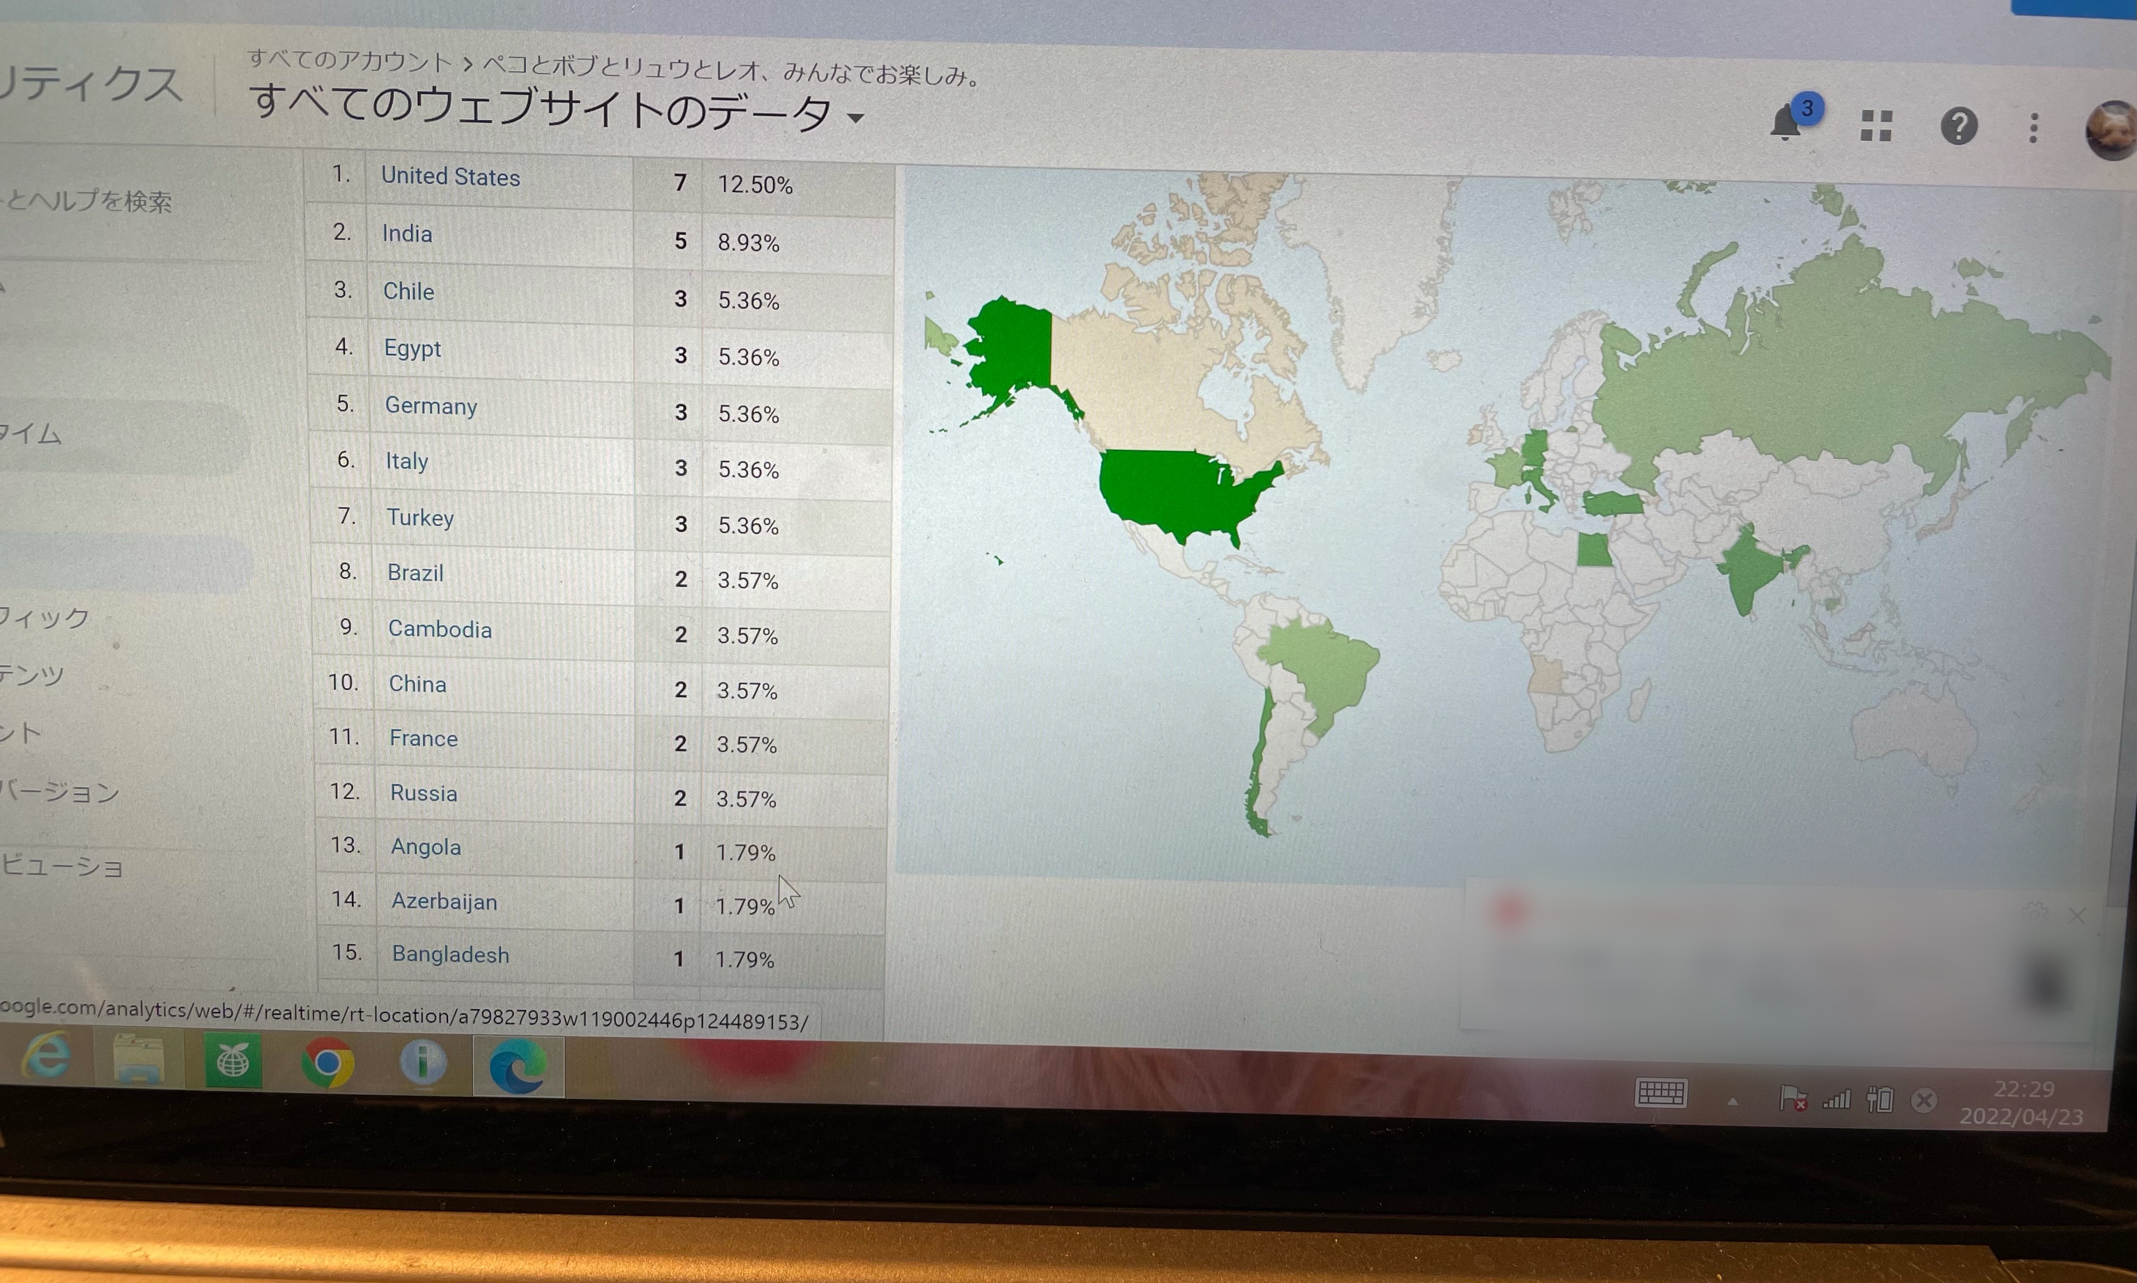
Task: Click the 8.93% value for India
Action: pos(748,243)
